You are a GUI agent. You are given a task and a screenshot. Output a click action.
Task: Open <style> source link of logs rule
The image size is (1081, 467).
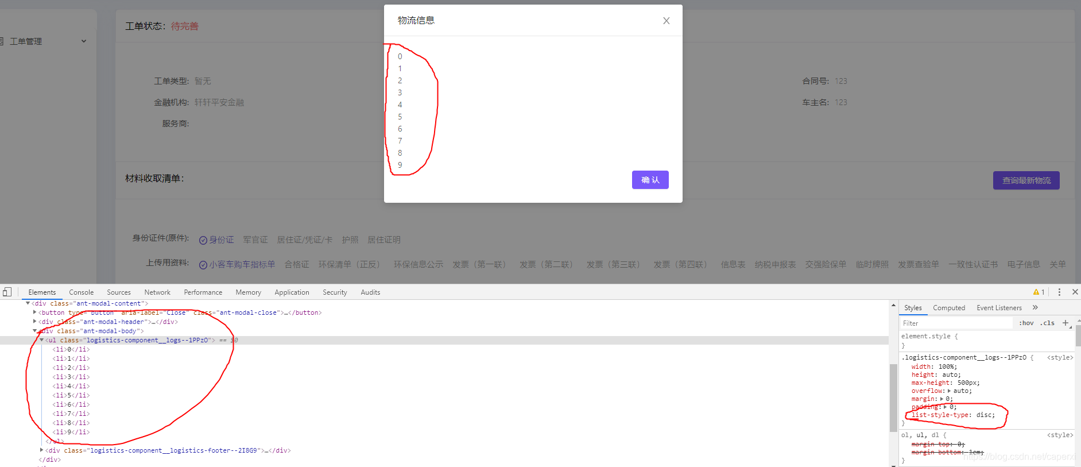(1060, 357)
